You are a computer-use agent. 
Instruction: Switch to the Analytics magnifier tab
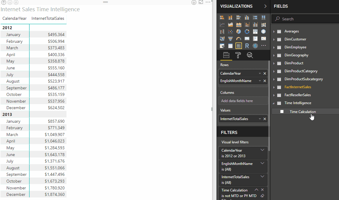250,55
